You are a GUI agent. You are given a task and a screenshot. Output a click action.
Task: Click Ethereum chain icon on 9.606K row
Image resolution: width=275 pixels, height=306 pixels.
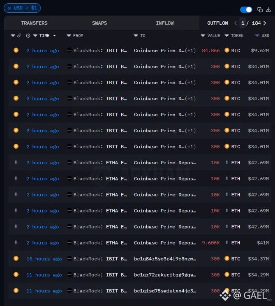tap(16, 243)
